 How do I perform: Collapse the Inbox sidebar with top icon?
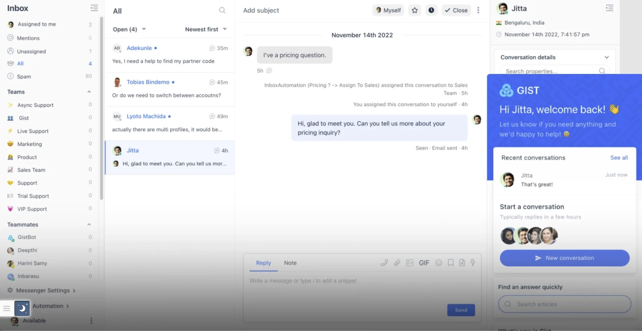94,8
